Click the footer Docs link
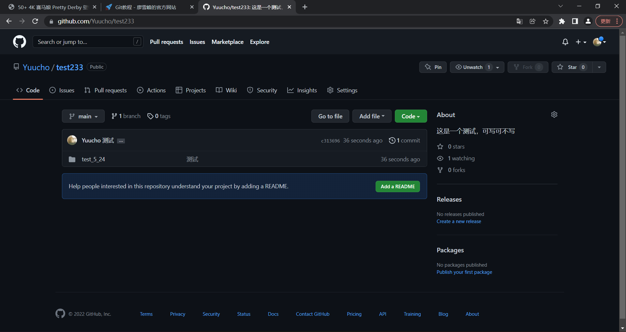626x332 pixels. pos(273,314)
